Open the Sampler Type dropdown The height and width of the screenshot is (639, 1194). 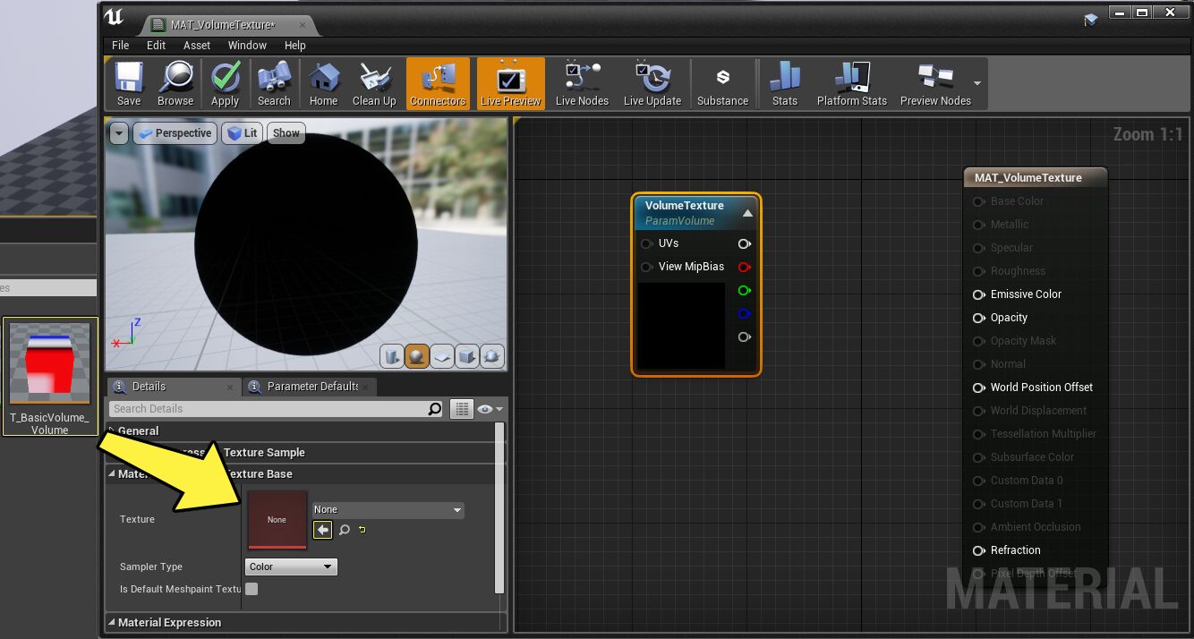point(291,567)
